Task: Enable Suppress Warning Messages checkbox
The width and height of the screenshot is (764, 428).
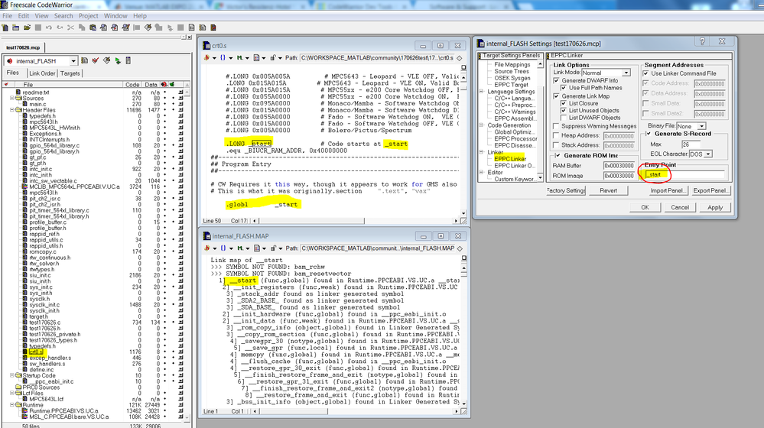Action: (x=556, y=126)
